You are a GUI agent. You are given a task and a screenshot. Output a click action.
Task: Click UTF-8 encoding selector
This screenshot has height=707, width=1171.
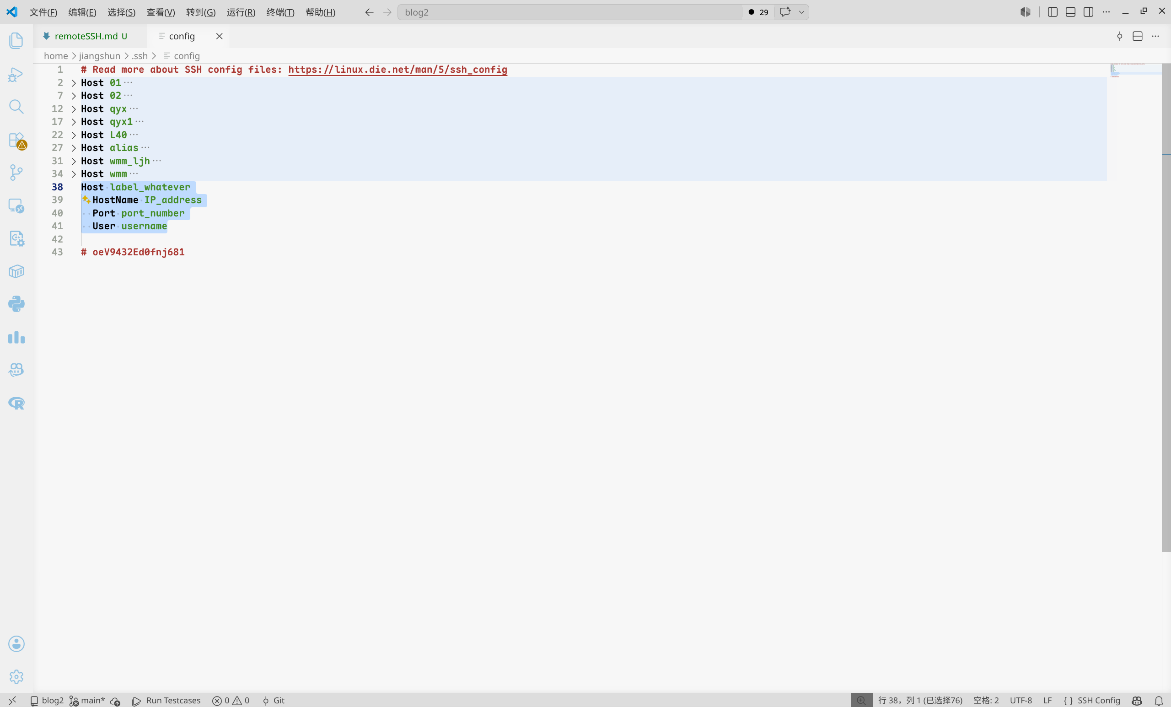tap(1021, 700)
